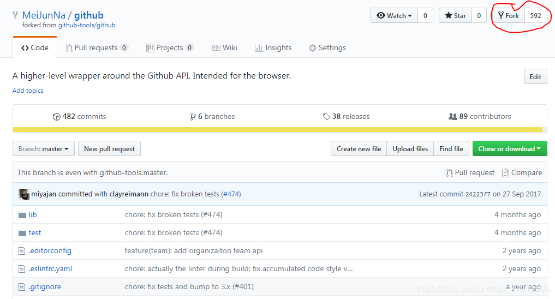Click New pull request button
This screenshot has height=299, width=555.
[x=109, y=148]
